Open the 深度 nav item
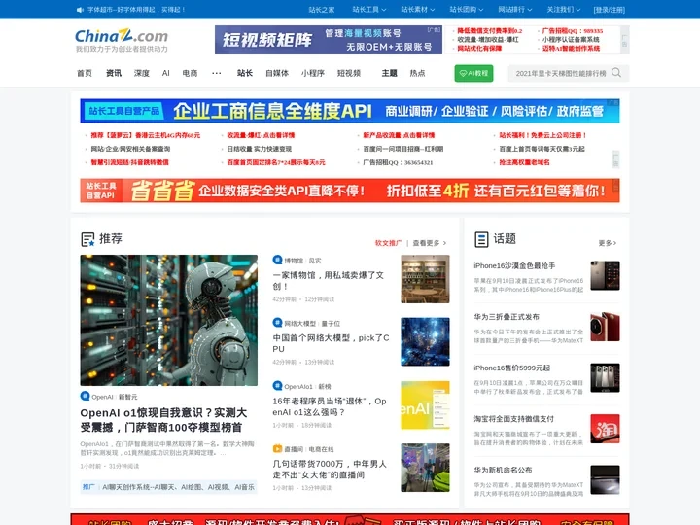Screen dimensions: 700x525 point(142,73)
